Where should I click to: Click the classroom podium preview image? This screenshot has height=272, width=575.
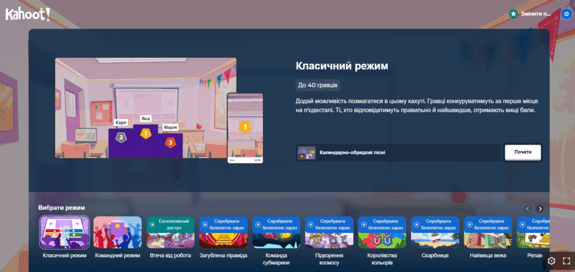tap(146, 108)
